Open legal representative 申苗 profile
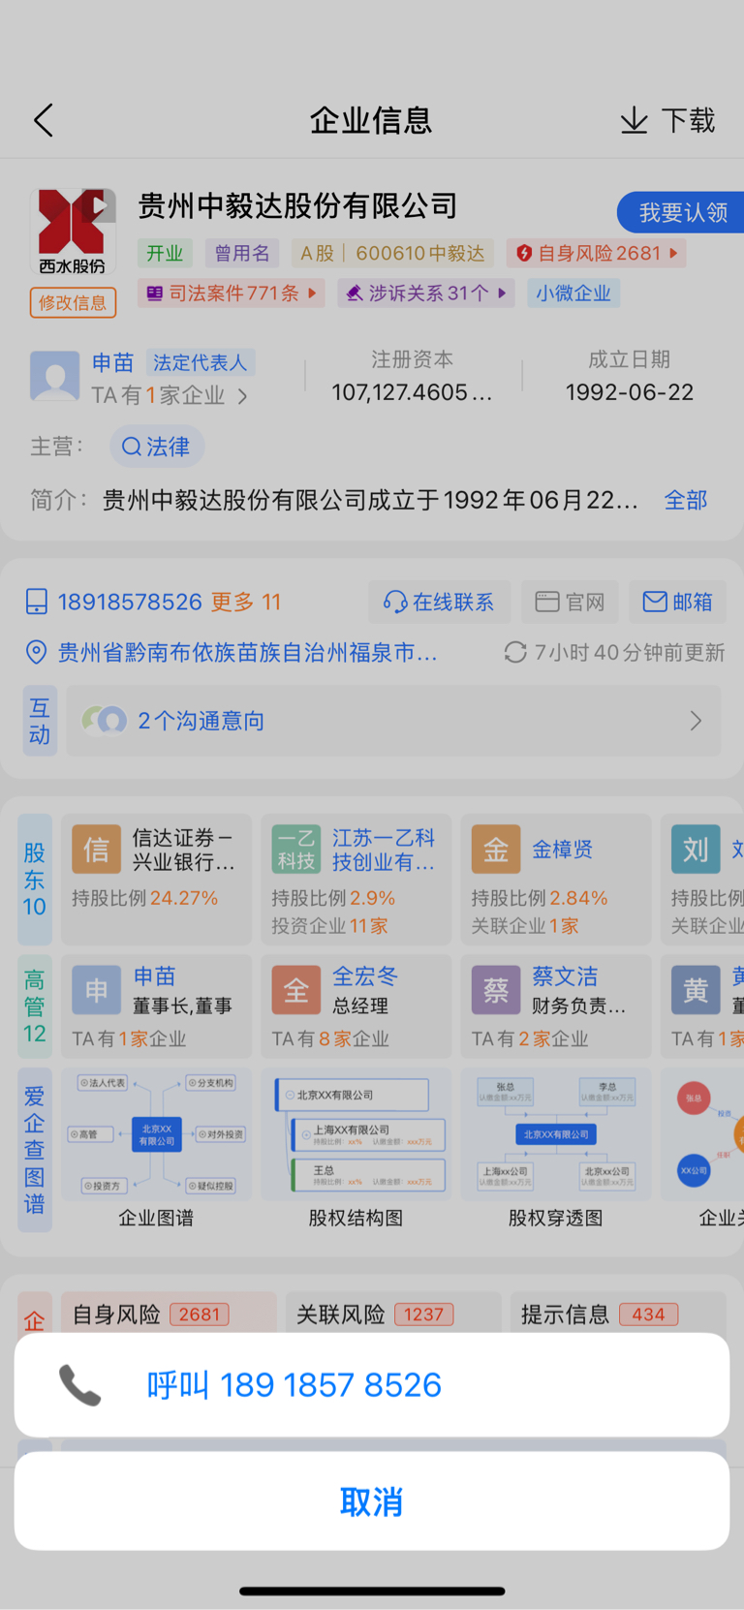Image resolution: width=744 pixels, height=1610 pixels. tap(112, 362)
